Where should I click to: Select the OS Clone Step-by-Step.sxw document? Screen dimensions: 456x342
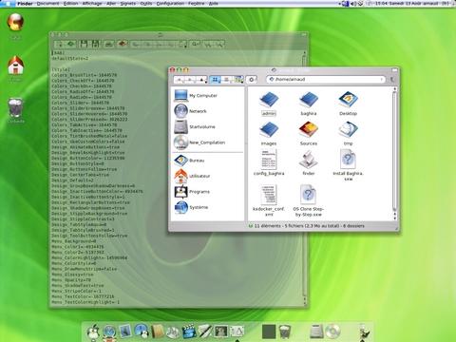tap(309, 201)
